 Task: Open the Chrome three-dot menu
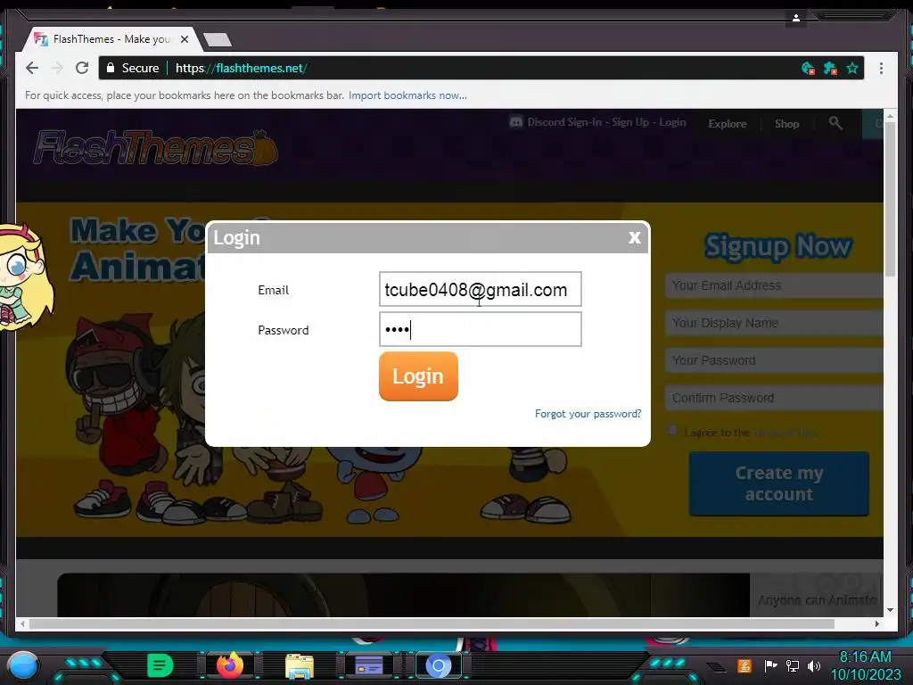pos(881,68)
